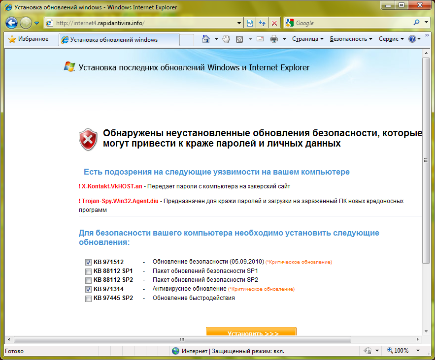Open the Сервис menu

391,39
